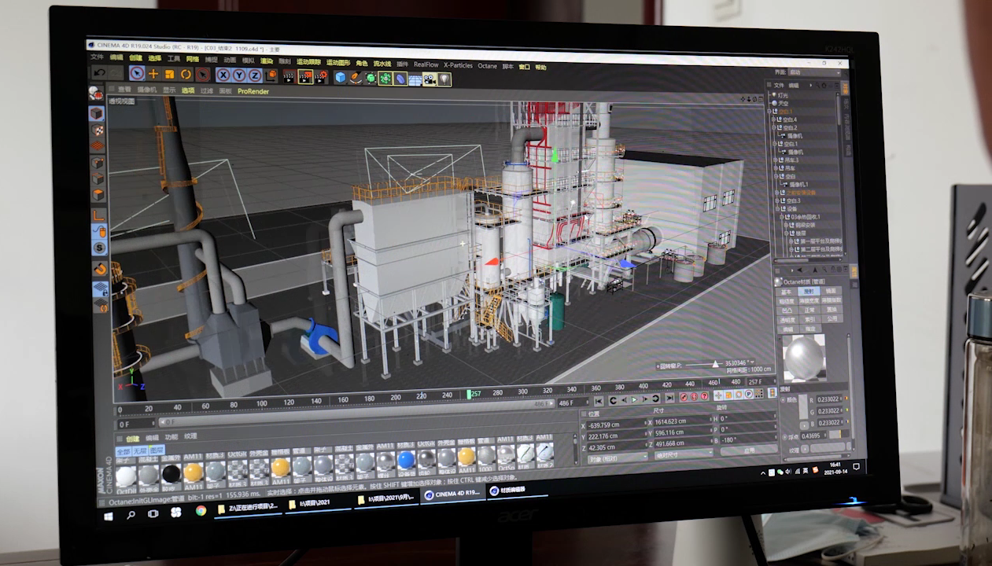This screenshot has width=992, height=566.
Task: Expand the 空白.4 tree node
Action: point(775,119)
